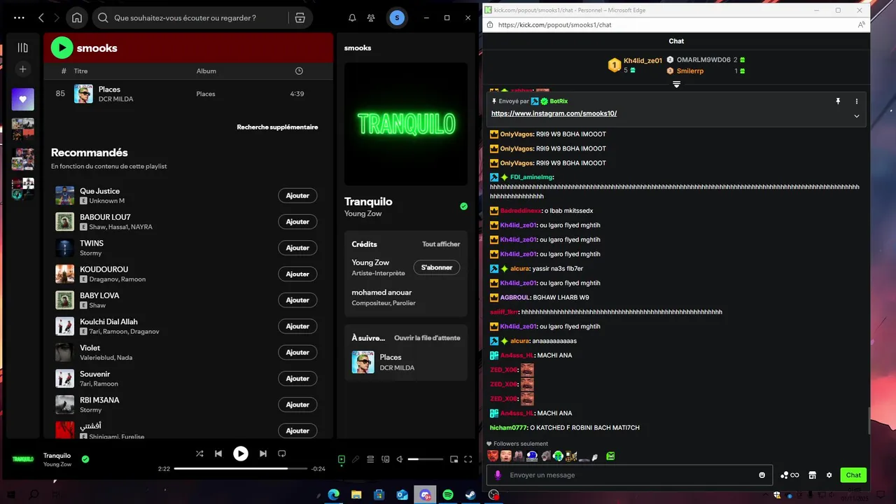The height and width of the screenshot is (504, 896).
Task: Sort playlist by Album column
Action: 206,71
